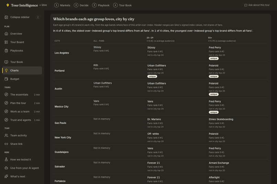Click the Salvador row label
The width and height of the screenshot is (277, 184).
pyautogui.click(x=60, y=167)
